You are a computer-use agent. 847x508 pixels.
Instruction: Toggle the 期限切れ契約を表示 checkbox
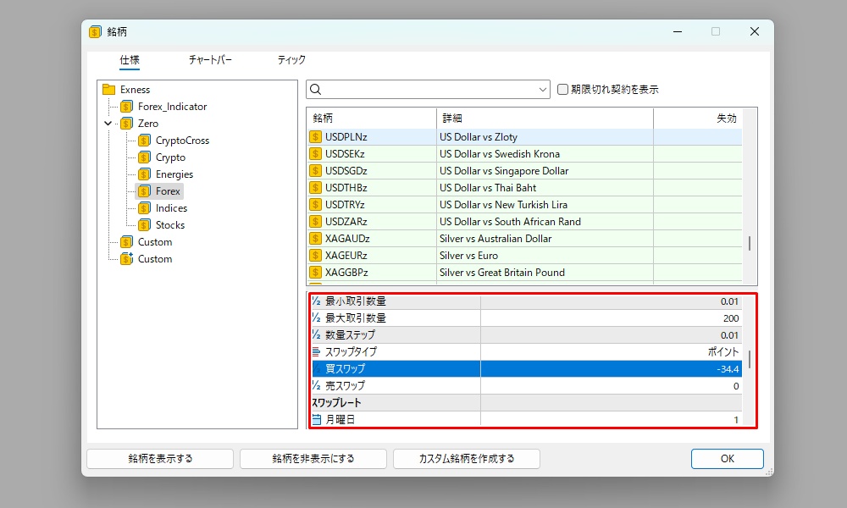(563, 90)
